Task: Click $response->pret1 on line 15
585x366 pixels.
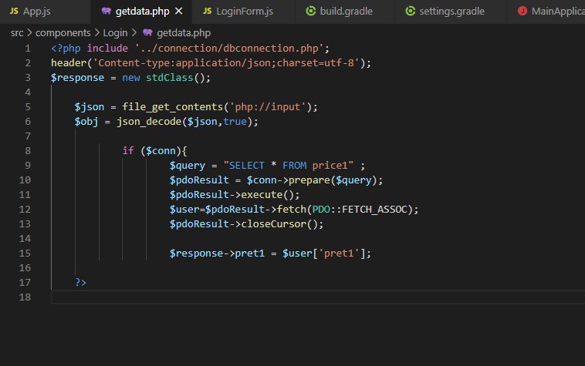Action: tap(217, 254)
